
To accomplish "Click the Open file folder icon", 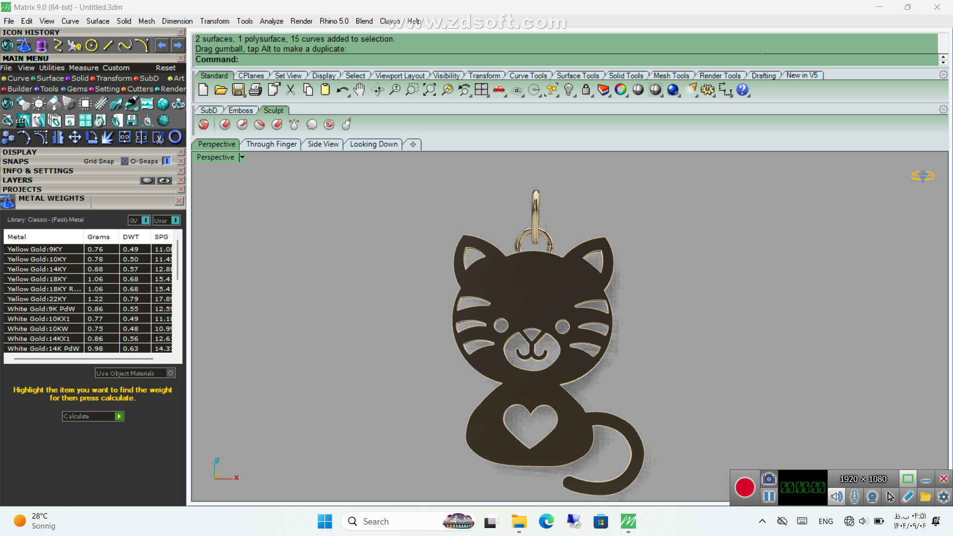I will 220,90.
